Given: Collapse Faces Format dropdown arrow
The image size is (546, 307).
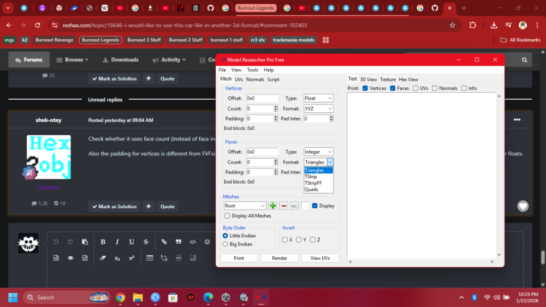Looking at the screenshot, I should click(330, 162).
